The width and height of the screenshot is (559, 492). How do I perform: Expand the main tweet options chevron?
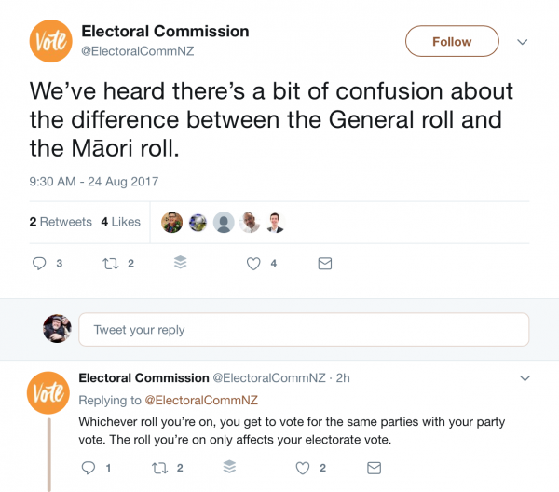coord(523,42)
